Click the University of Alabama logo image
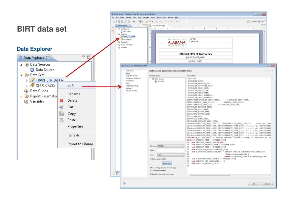The image size is (281, 211). pos(176,43)
